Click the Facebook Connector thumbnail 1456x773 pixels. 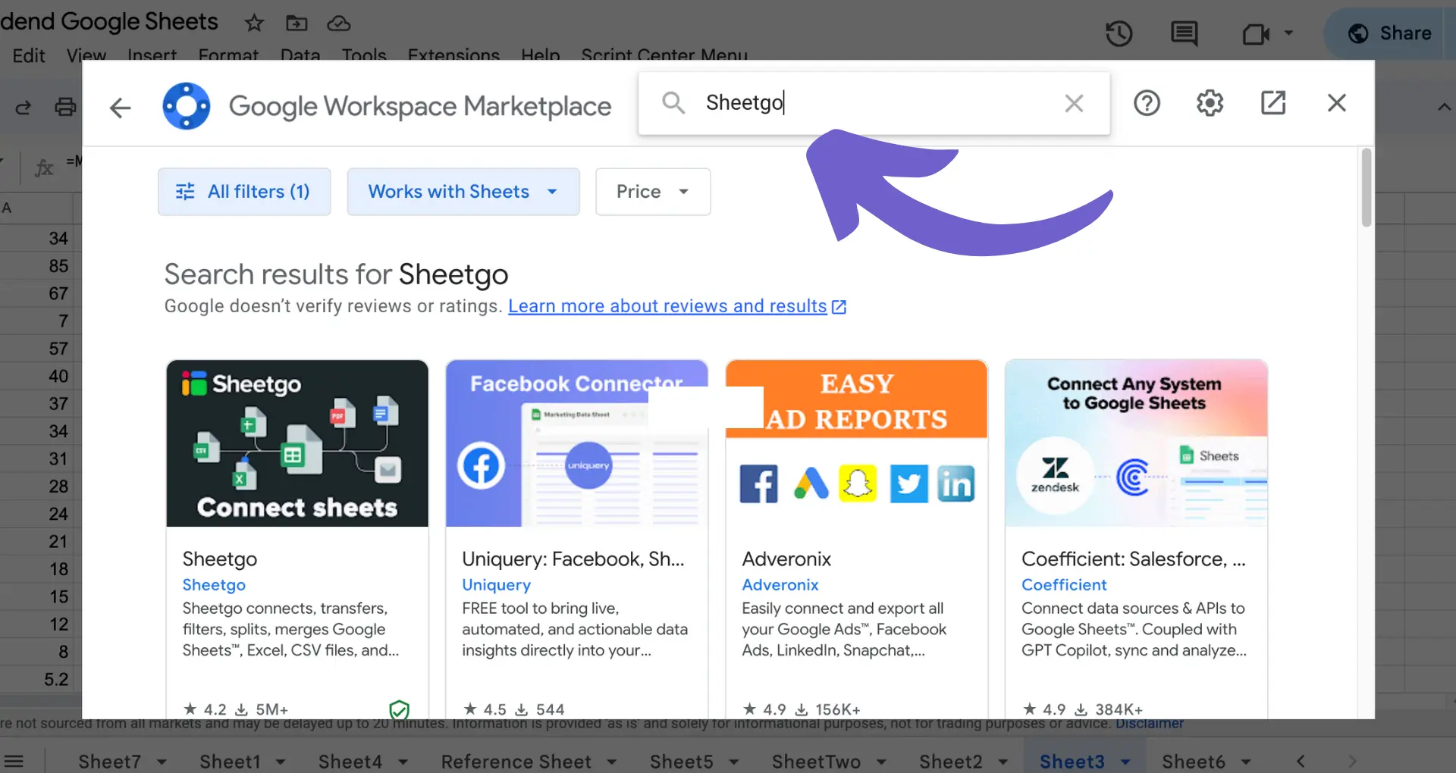(x=576, y=443)
